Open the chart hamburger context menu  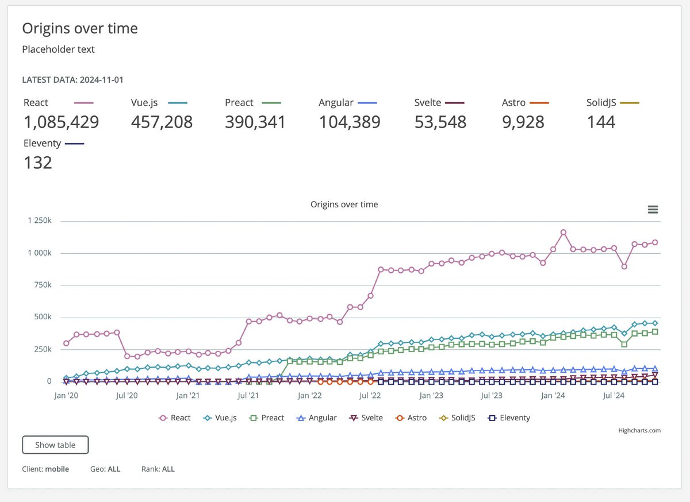653,210
